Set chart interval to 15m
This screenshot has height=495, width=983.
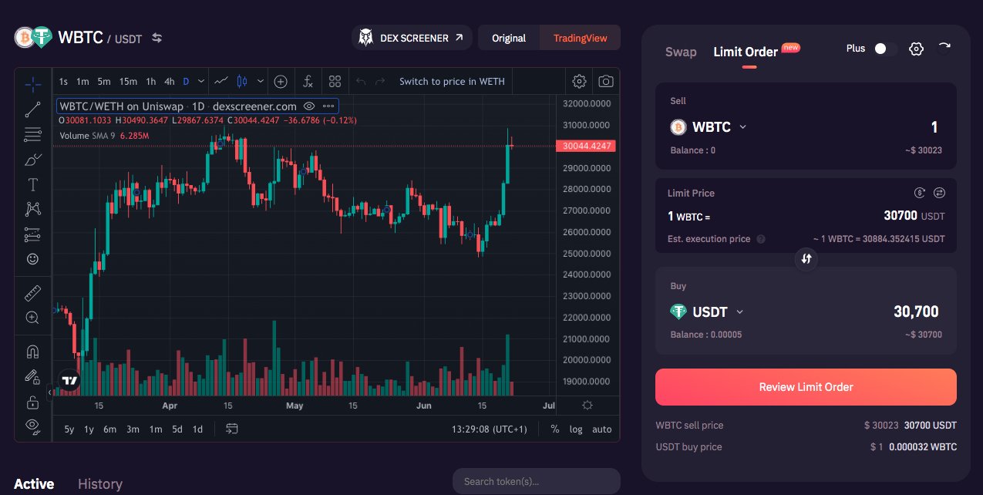click(128, 82)
